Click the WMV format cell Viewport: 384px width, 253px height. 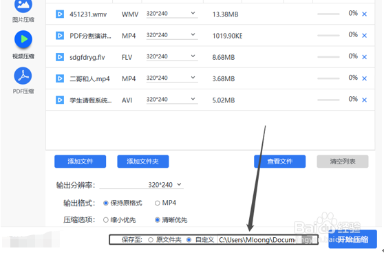click(x=130, y=14)
